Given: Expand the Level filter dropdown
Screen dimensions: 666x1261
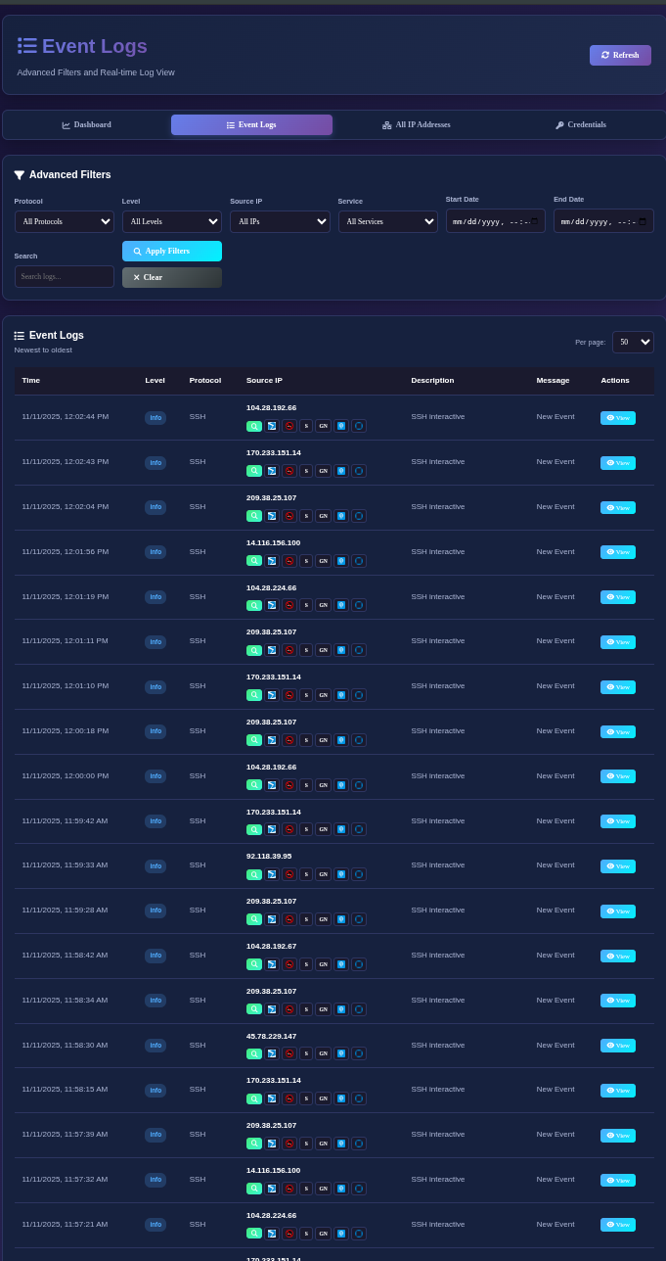Looking at the screenshot, I should coord(172,222).
